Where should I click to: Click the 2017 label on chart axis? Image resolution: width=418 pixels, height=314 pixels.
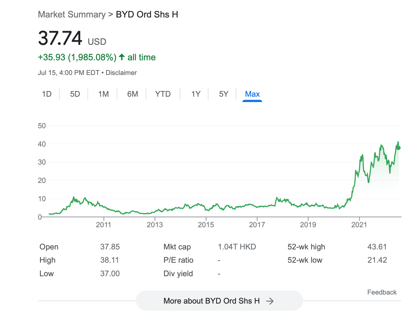click(x=257, y=225)
